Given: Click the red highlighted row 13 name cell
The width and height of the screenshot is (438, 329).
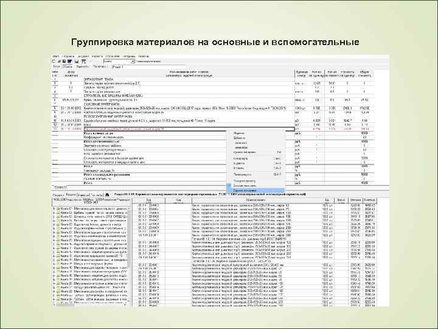Looking at the screenshot, I should click(189, 129).
